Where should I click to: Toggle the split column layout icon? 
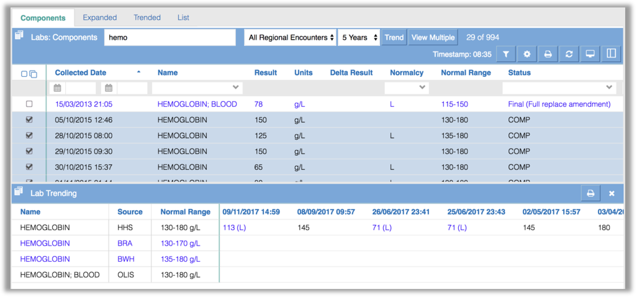click(x=611, y=54)
